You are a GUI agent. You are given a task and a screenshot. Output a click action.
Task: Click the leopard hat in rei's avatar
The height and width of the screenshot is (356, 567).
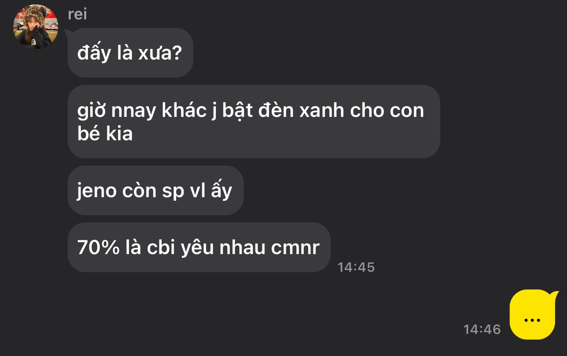point(36,13)
